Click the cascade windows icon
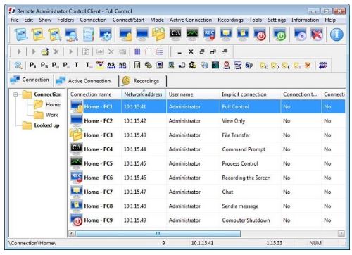 point(202,51)
